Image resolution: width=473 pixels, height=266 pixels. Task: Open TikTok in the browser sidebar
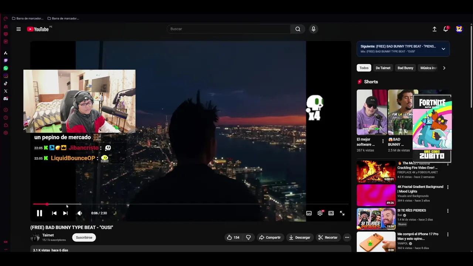coord(6,83)
